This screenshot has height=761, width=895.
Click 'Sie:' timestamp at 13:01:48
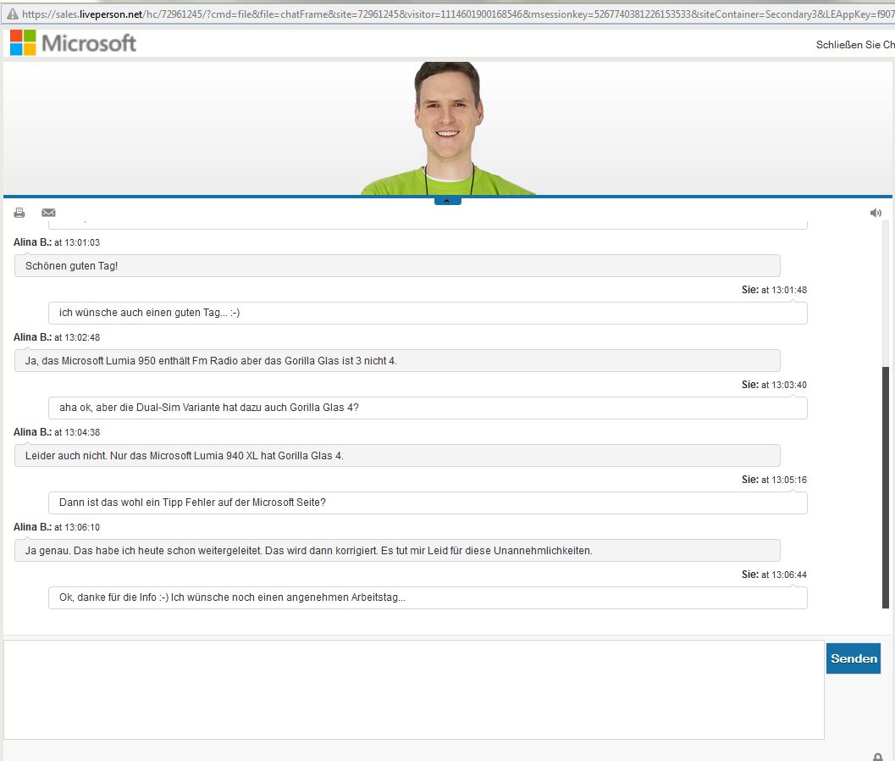point(774,290)
